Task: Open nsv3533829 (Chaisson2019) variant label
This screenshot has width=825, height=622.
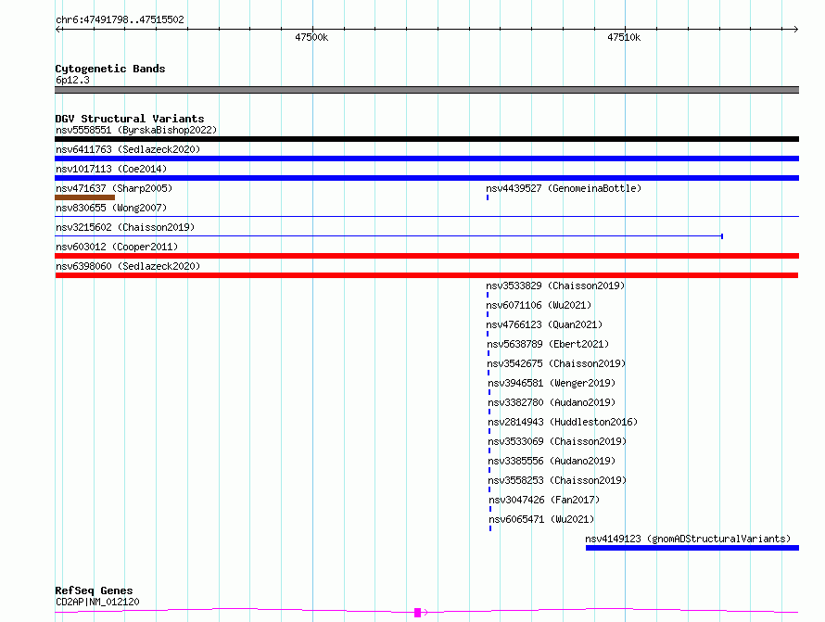Action: point(555,286)
